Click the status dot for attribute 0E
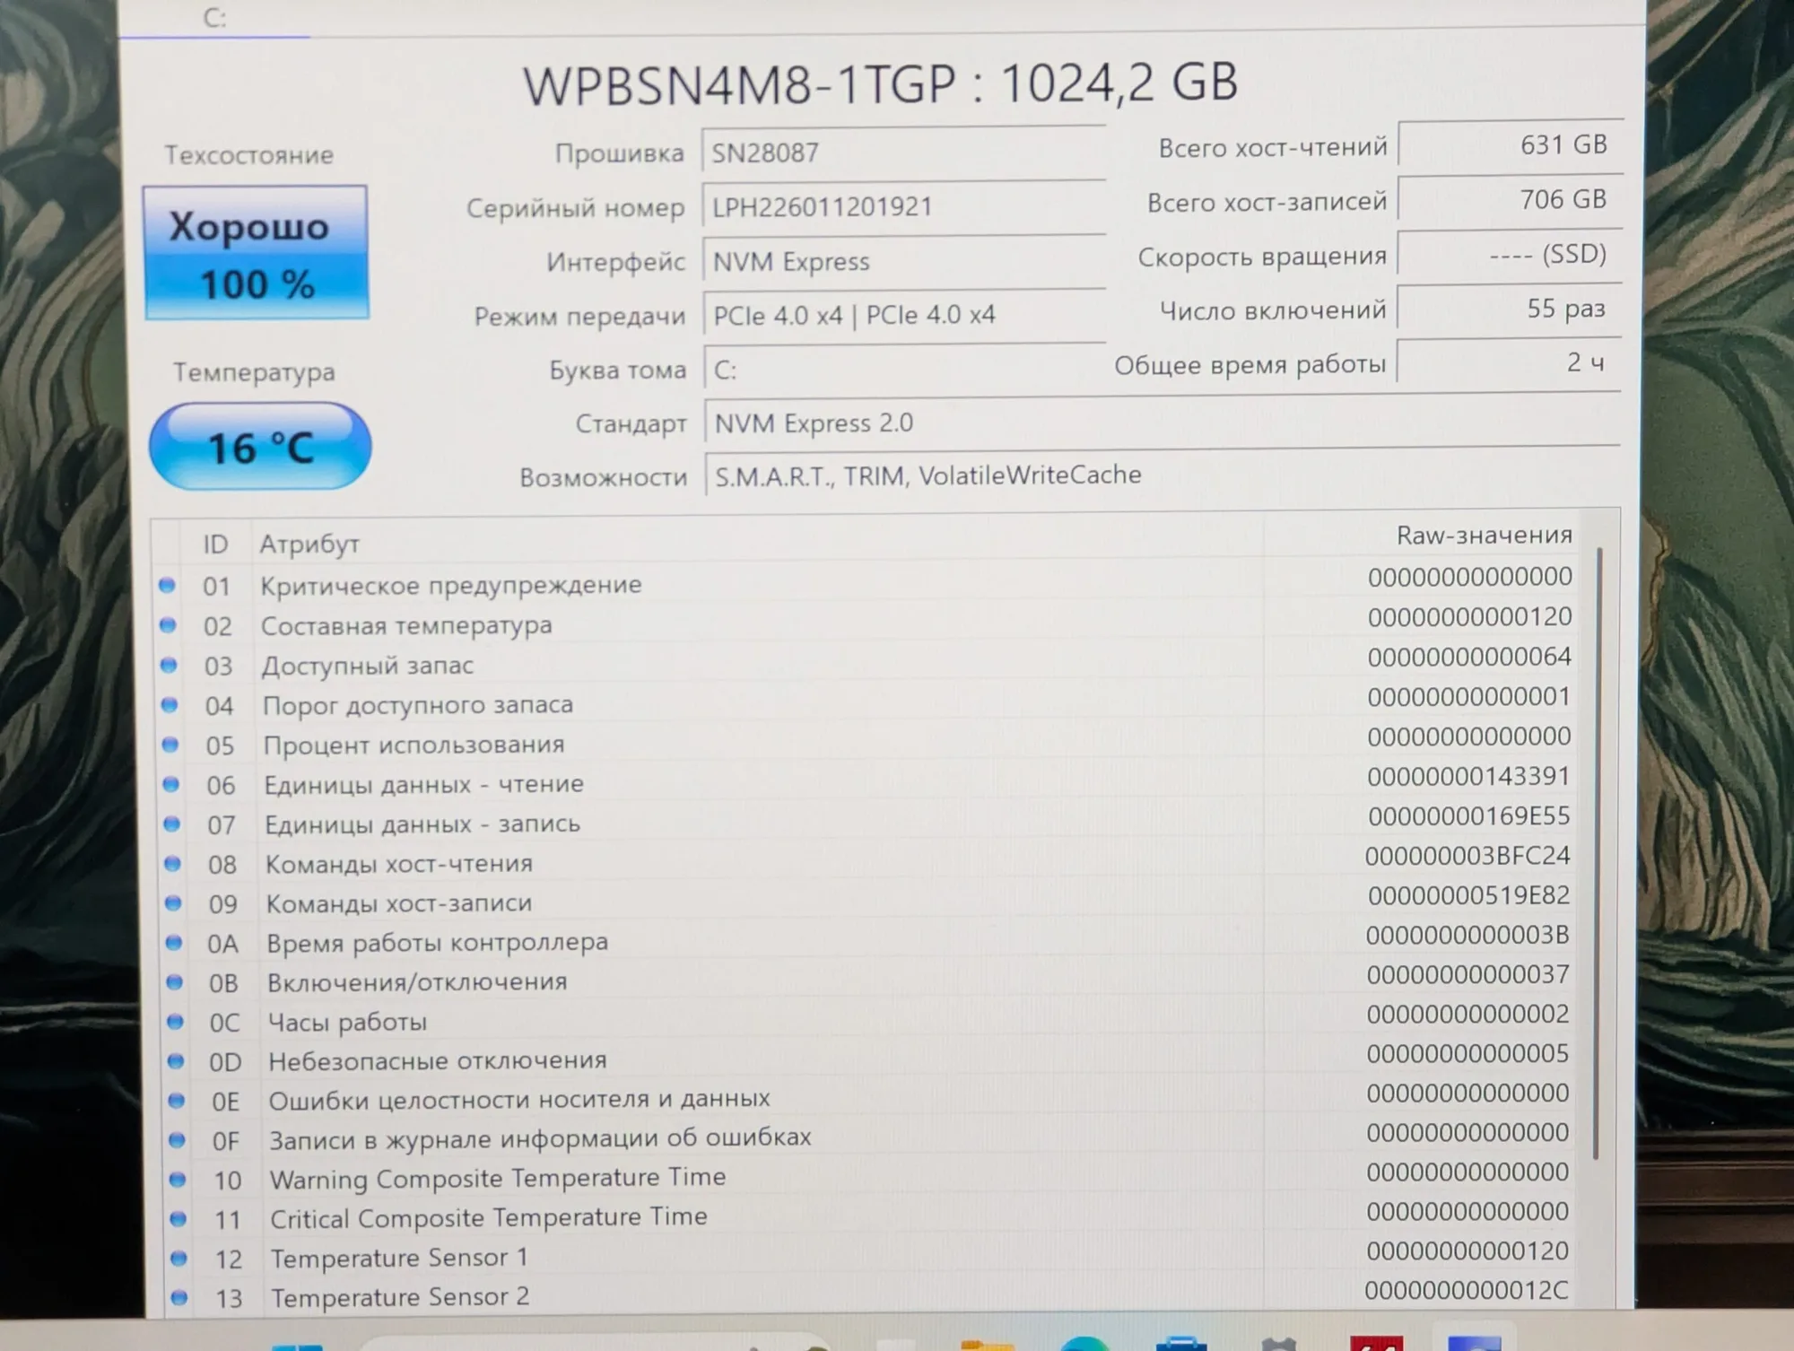This screenshot has height=1351, width=1794. [x=177, y=1101]
